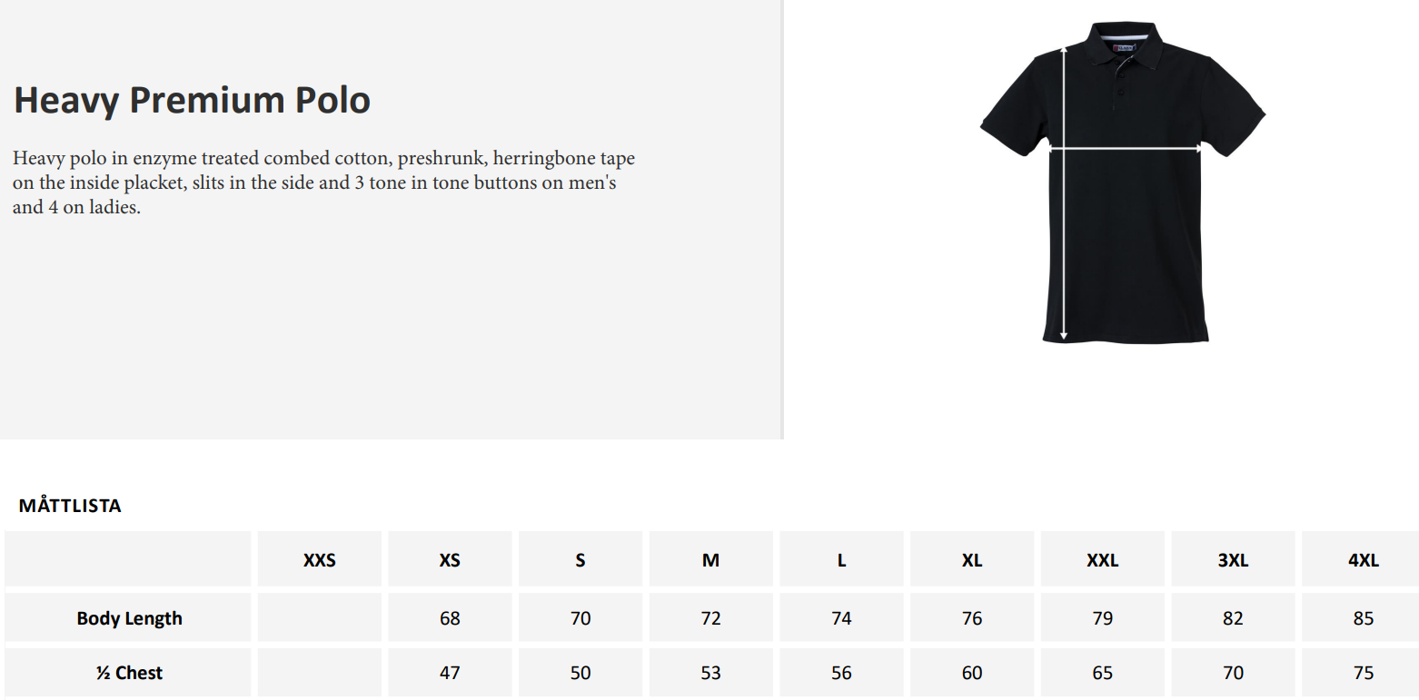Select the XXS size column header

[319, 560]
